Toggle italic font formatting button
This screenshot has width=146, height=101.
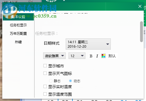[x=97, y=56]
